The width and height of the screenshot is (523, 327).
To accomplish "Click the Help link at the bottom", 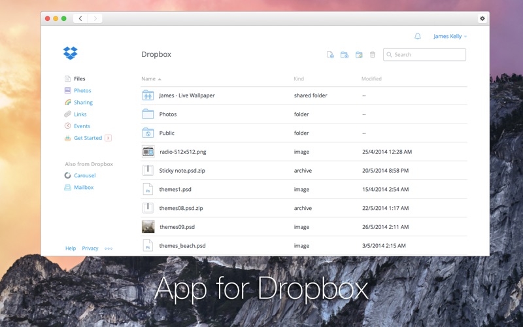I will (x=71, y=249).
